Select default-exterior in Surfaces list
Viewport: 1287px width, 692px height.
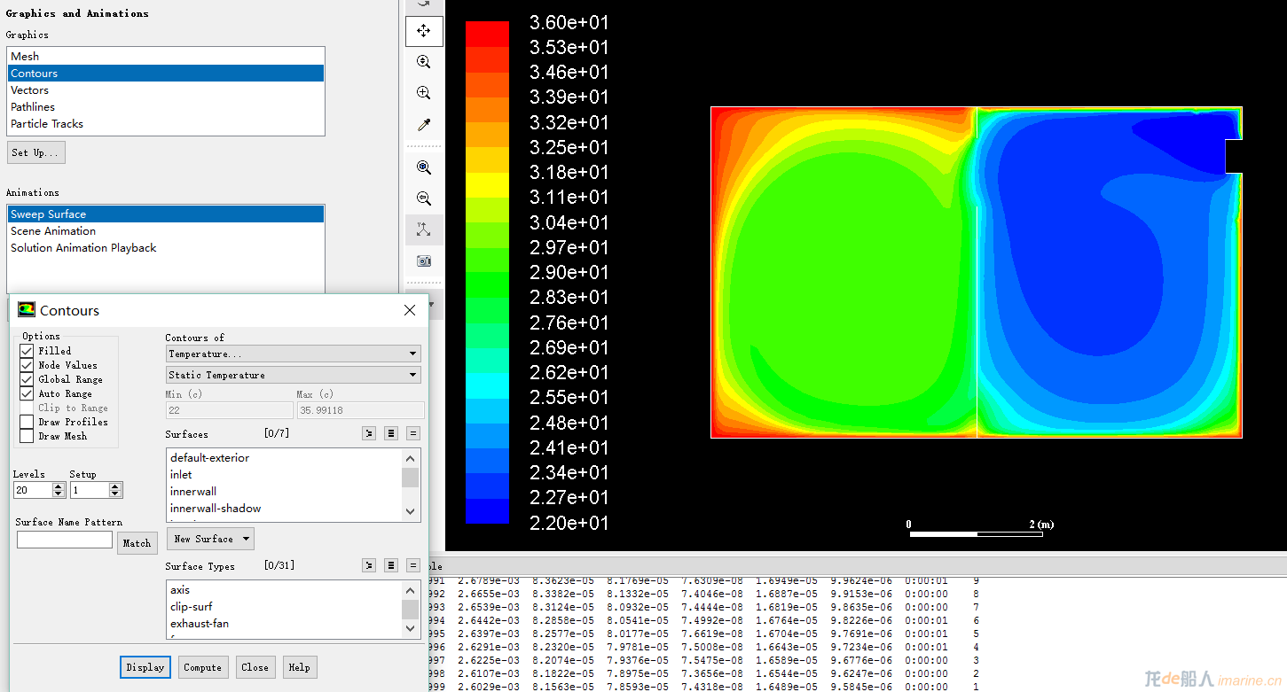click(284, 458)
